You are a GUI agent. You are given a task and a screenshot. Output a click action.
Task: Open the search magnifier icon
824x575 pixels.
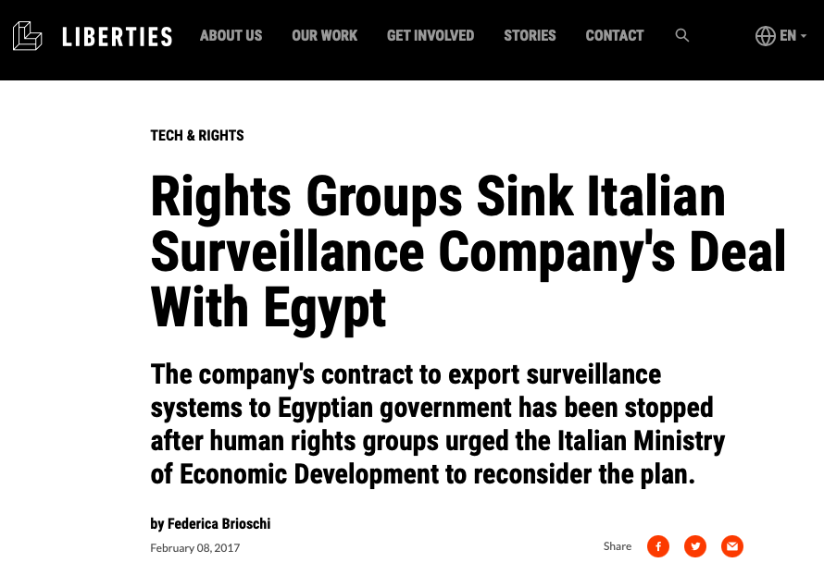point(682,36)
